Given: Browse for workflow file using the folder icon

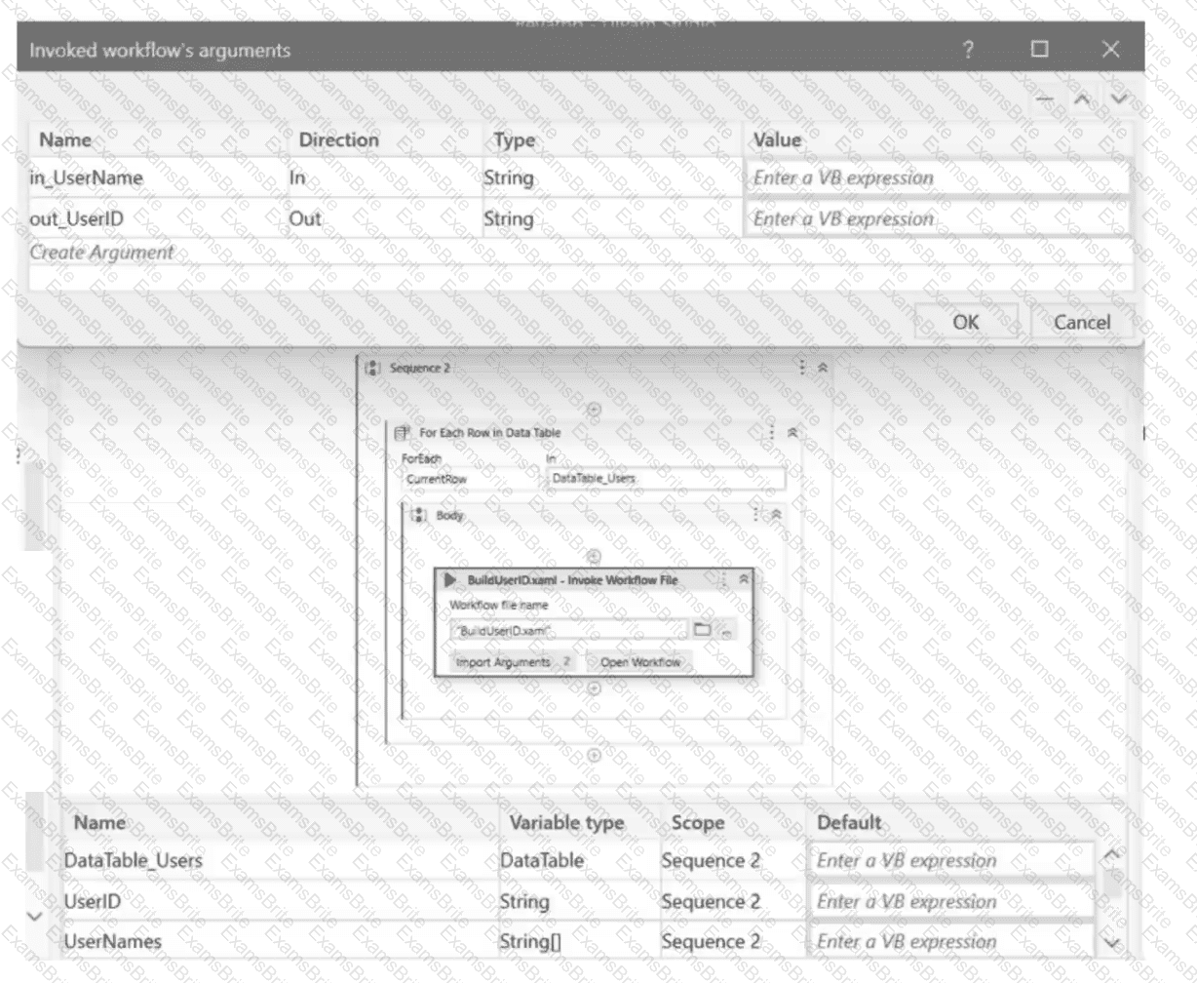Looking at the screenshot, I should pos(702,630).
